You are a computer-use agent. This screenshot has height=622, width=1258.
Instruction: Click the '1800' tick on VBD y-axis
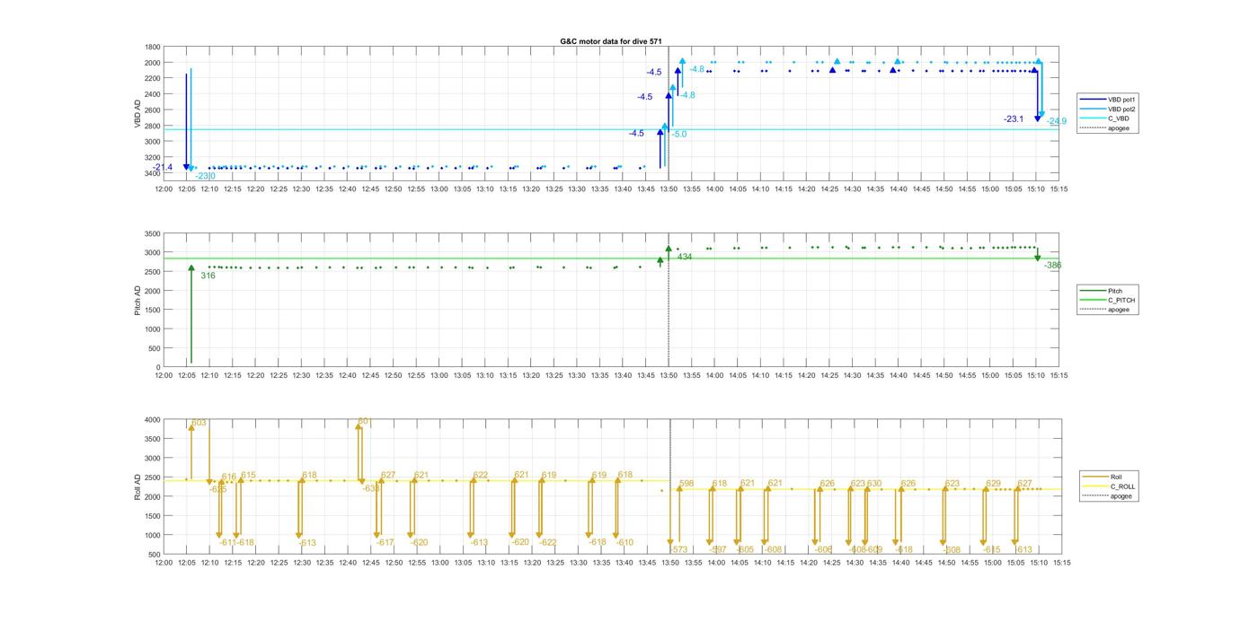[x=153, y=47]
